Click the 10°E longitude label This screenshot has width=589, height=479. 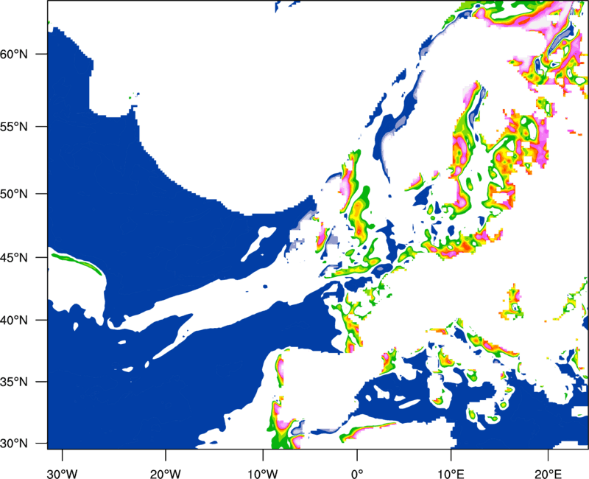point(451,474)
